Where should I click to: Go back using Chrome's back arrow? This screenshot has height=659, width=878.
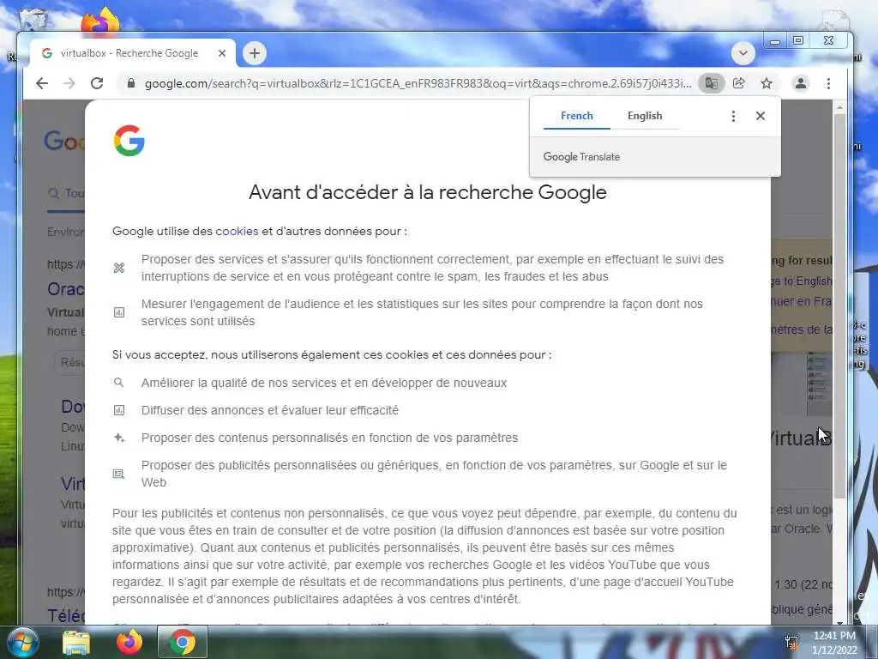[42, 83]
